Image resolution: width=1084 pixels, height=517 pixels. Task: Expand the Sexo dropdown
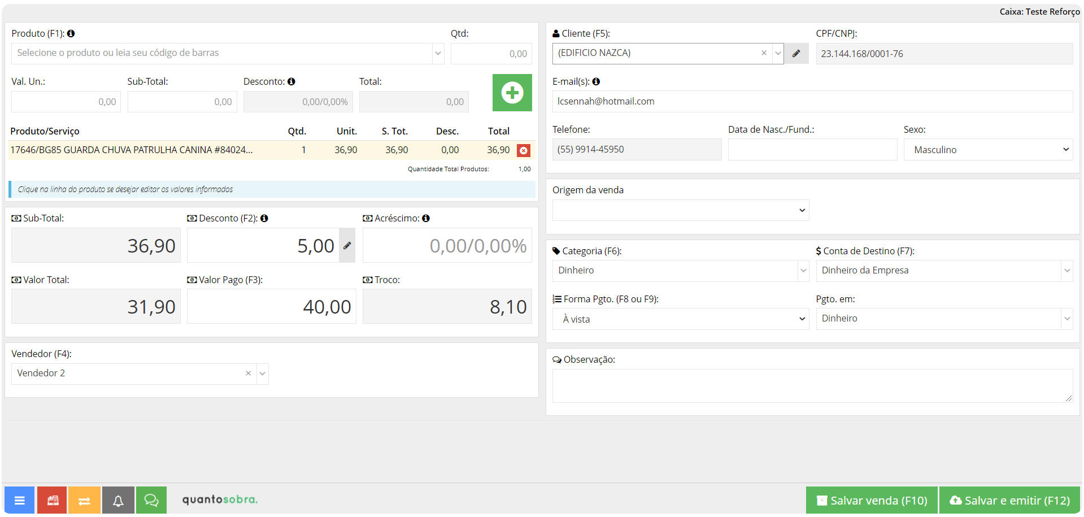[x=988, y=150]
